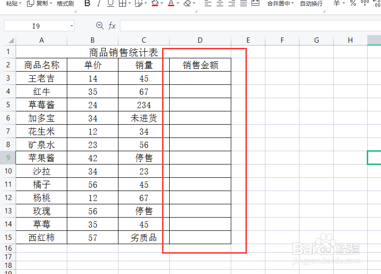381x274 pixels.
Task: Toggle increase decimal places icon
Action: 377,4
